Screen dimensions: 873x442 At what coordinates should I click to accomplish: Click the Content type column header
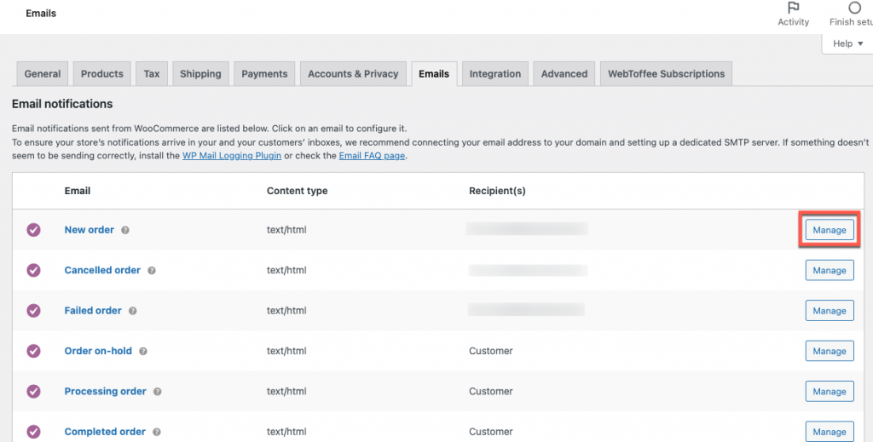pos(297,191)
